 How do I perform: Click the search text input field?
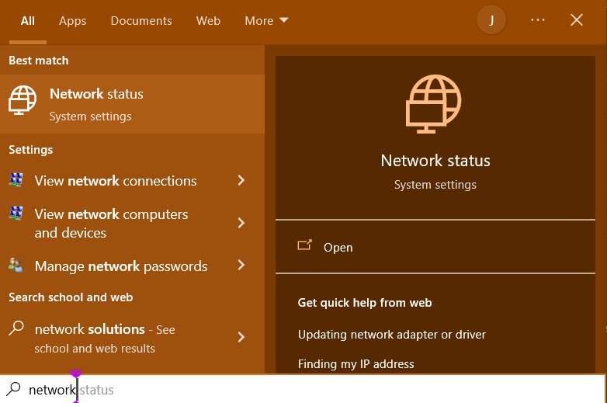[310, 390]
